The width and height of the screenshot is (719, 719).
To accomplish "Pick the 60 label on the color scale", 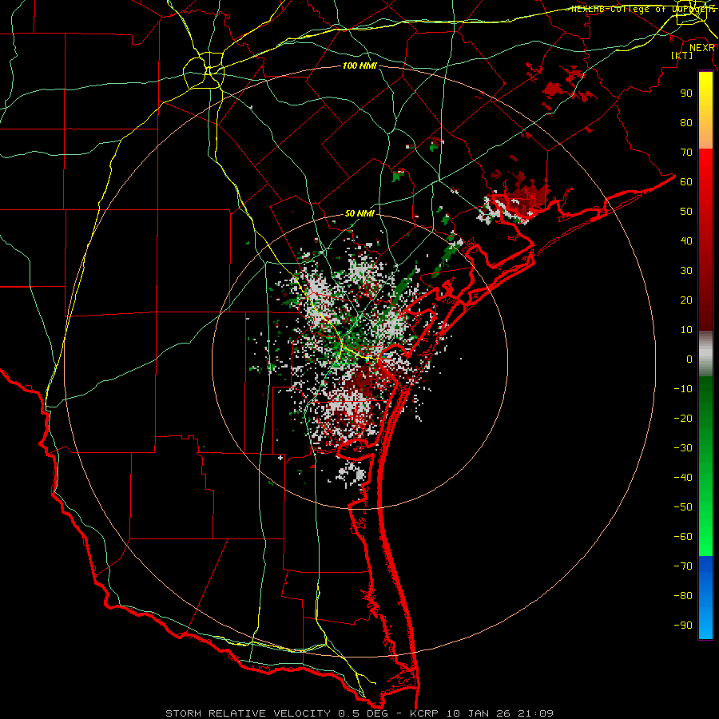I will click(x=686, y=181).
